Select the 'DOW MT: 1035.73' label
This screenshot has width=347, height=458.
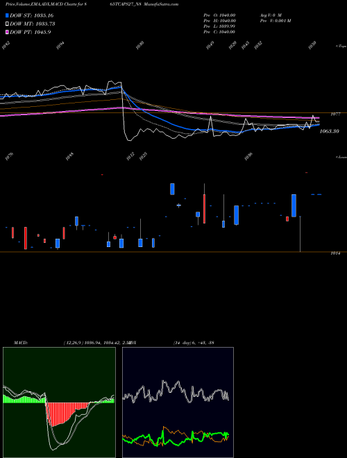click(33, 24)
